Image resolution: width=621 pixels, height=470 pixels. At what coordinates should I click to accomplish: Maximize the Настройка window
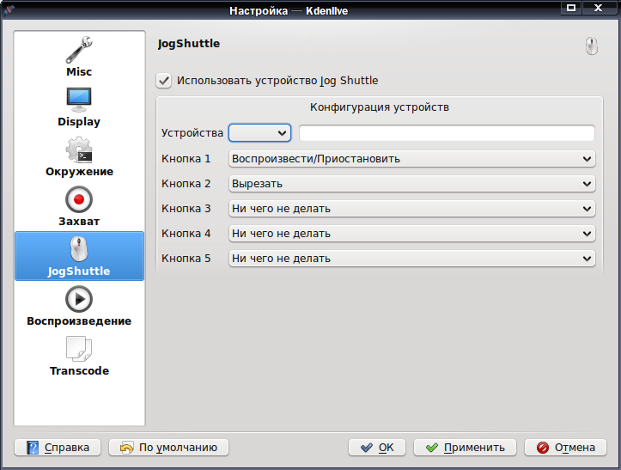[570, 8]
